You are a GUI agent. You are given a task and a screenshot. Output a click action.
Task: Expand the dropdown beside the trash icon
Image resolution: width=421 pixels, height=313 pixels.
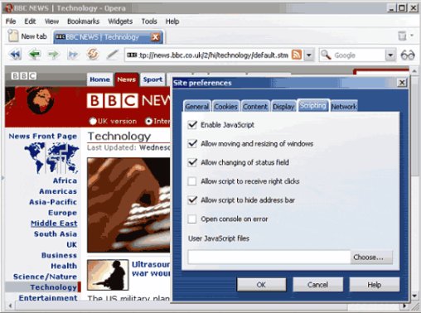tap(412, 36)
